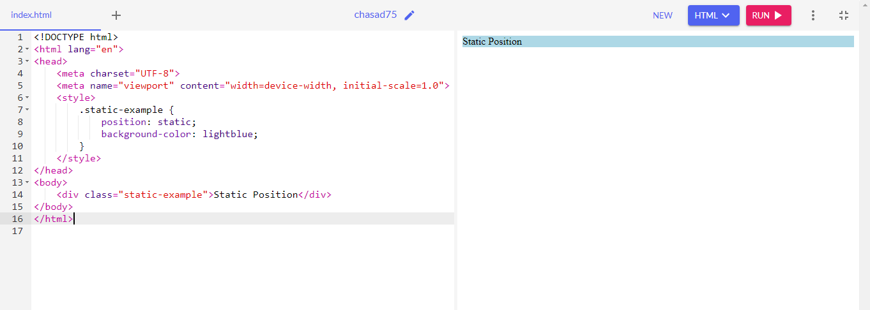Click the closing </style> tag line

pyautogui.click(x=79, y=158)
